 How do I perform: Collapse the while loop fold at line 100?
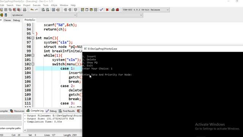33,55
